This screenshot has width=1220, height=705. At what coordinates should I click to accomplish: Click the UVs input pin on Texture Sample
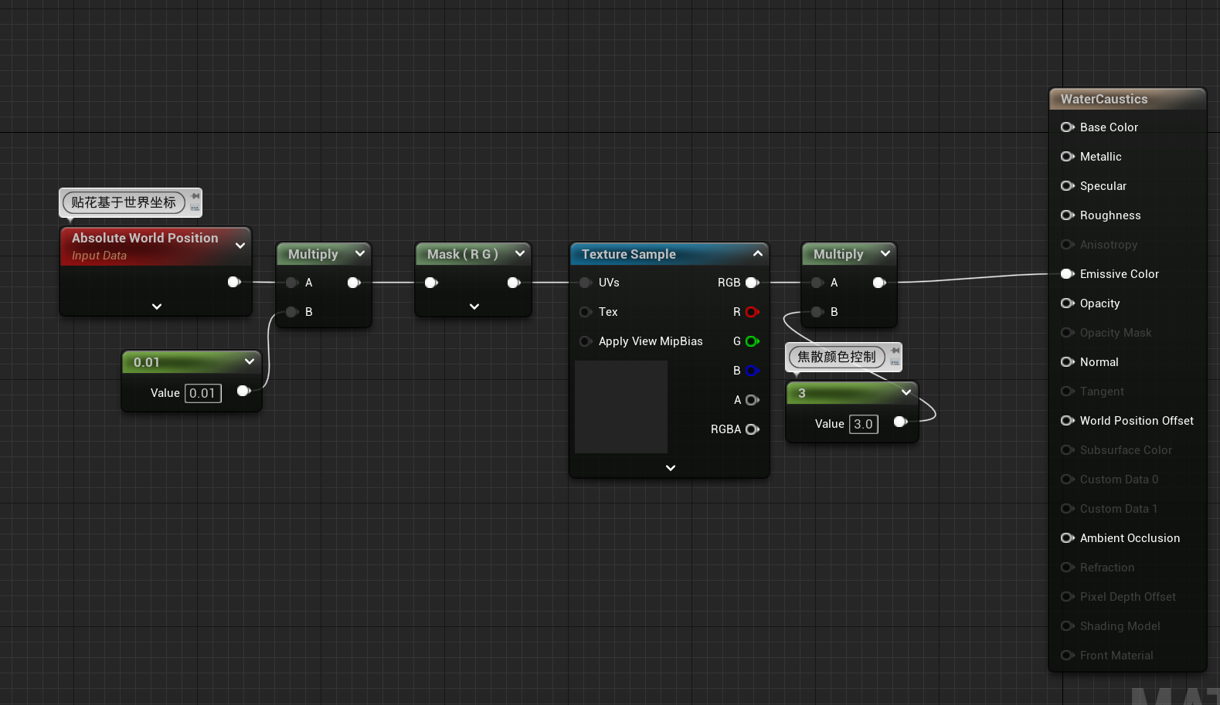[586, 283]
